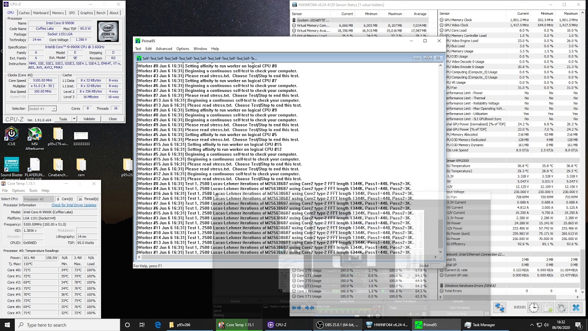
Task: Launch Sound Blaster Command shortcut
Action: click(11, 168)
